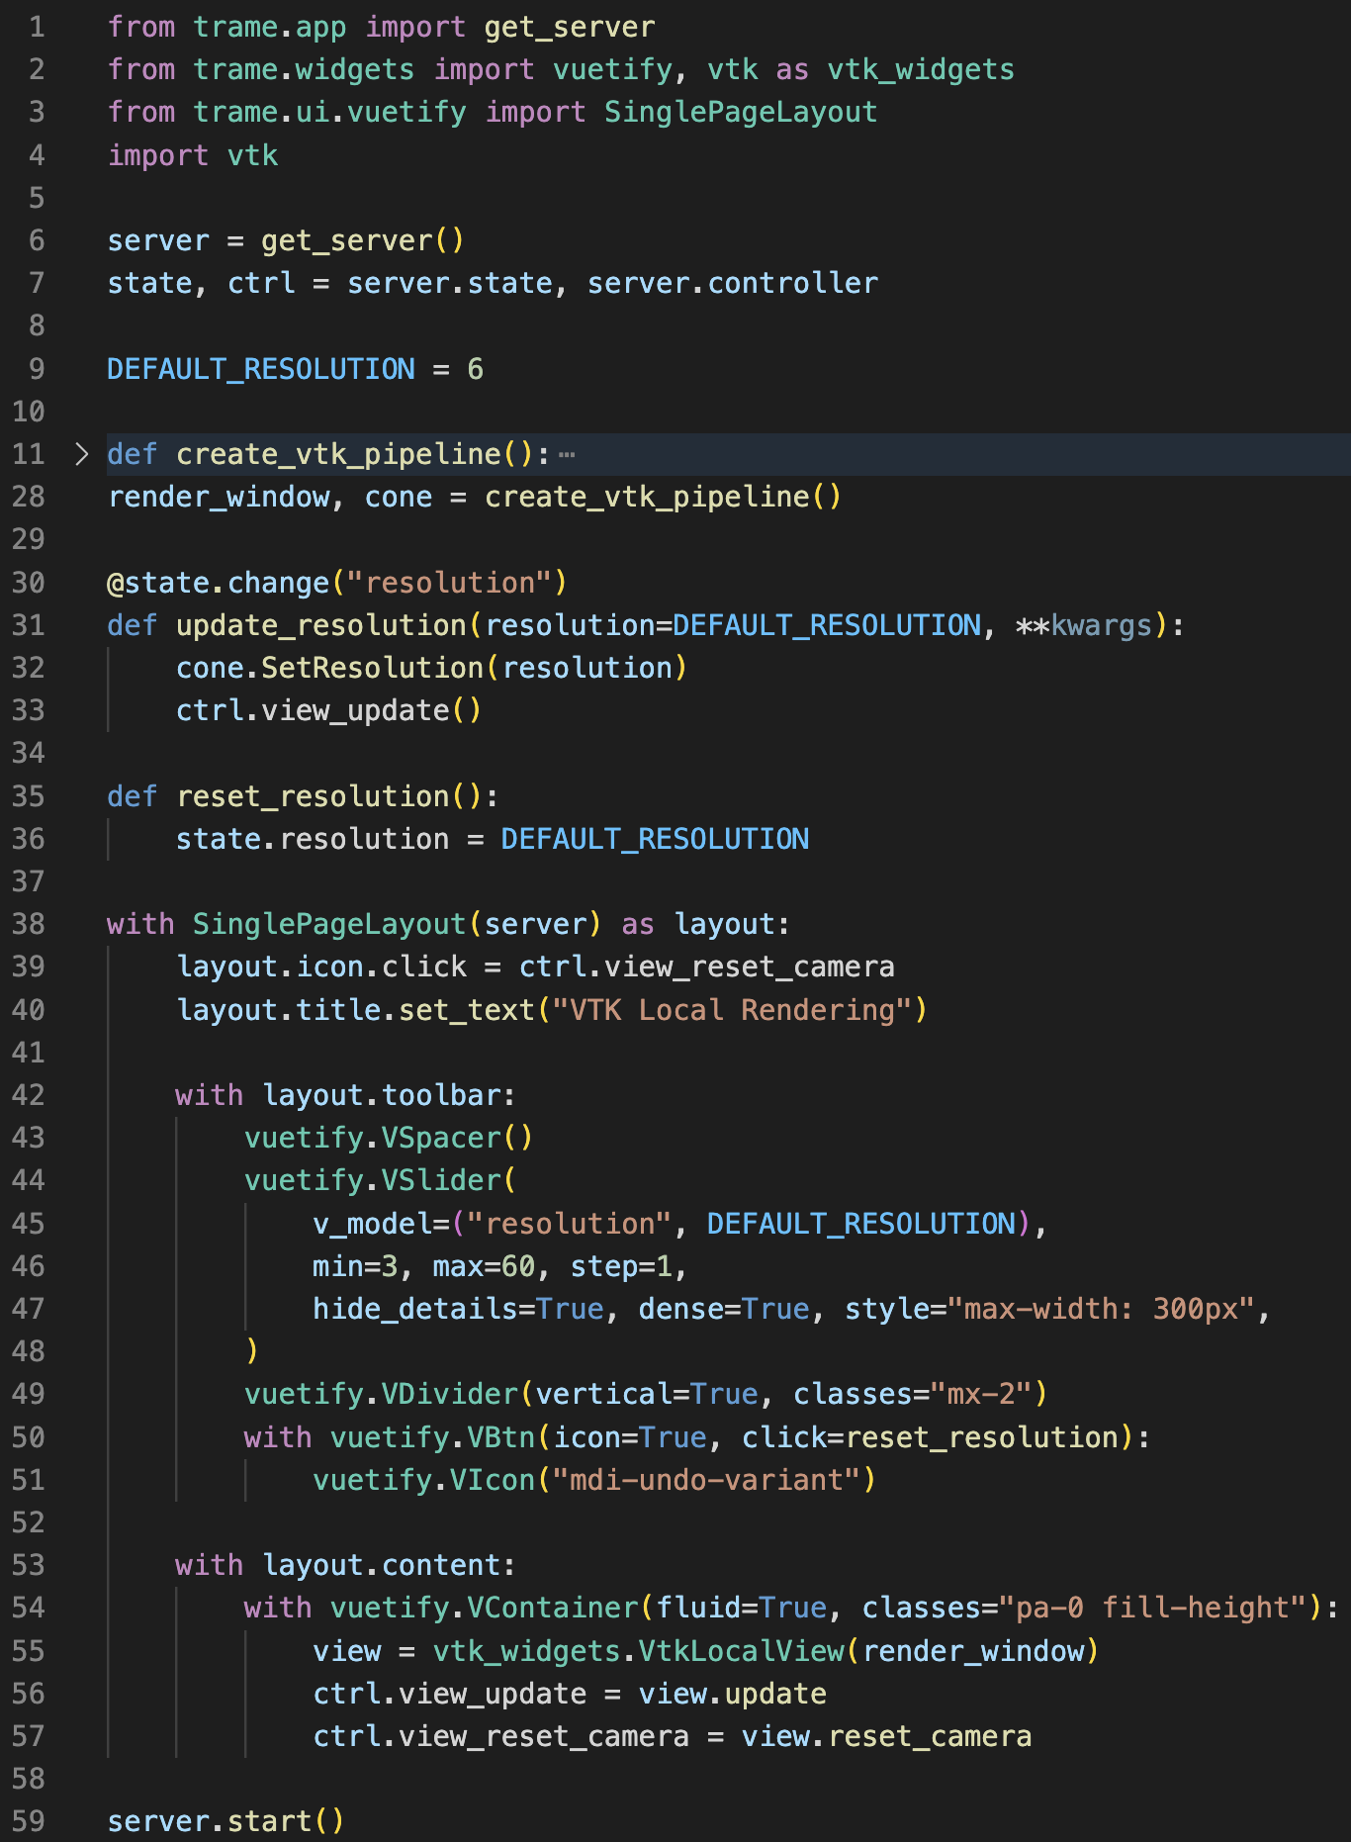
Task: Click the SinglePageLayout name on the import line
Action: [740, 112]
